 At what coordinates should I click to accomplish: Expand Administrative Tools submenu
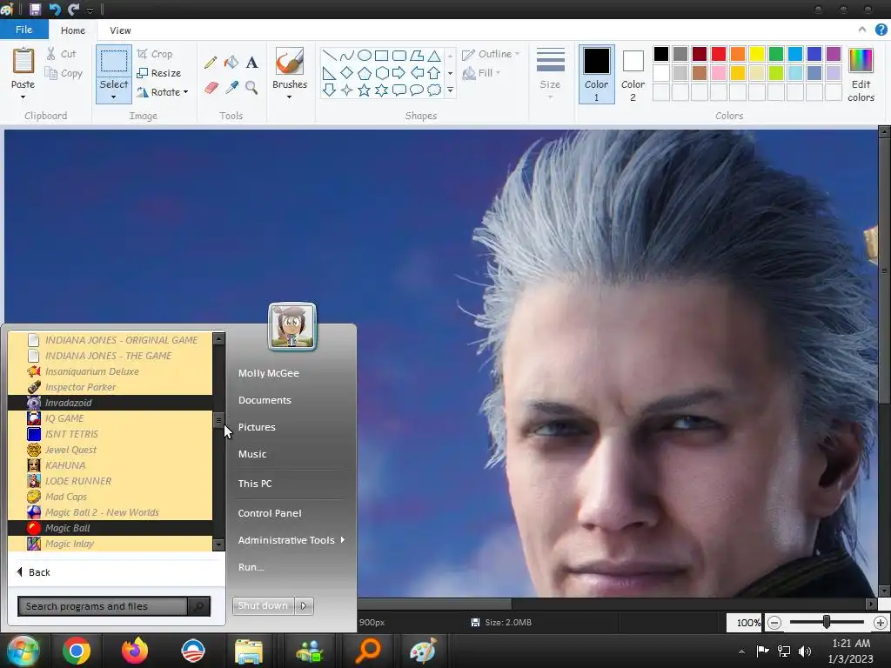pos(291,540)
